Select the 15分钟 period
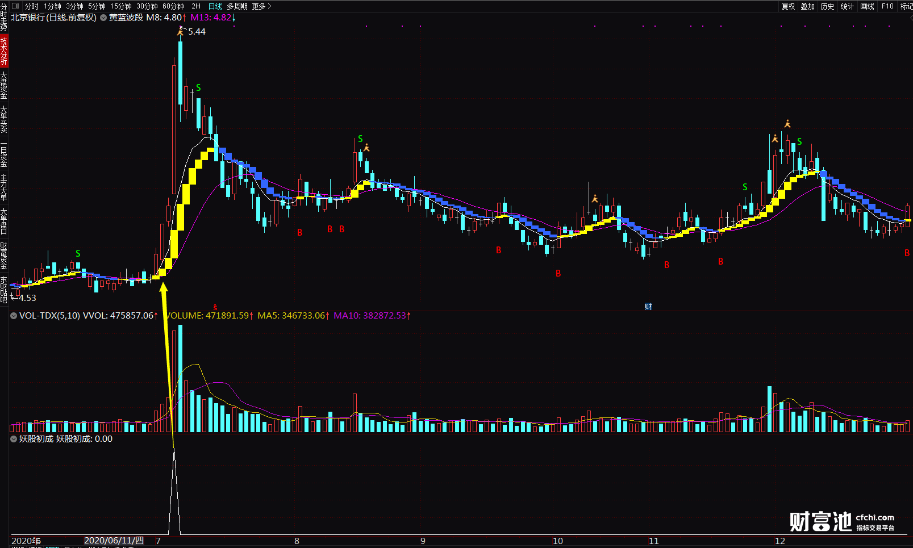 tap(121, 6)
